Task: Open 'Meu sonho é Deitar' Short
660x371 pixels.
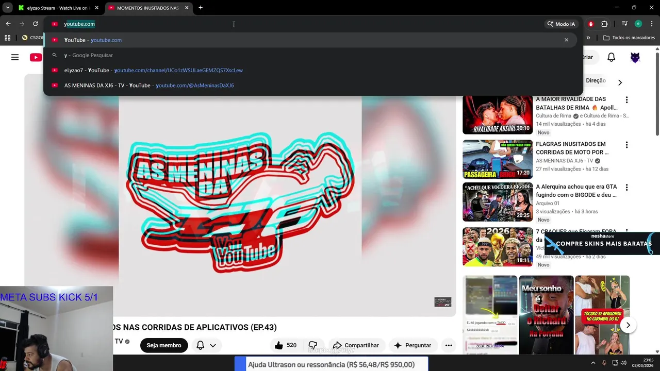Action: click(x=546, y=315)
